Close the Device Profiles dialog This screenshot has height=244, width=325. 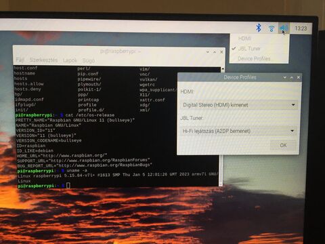(x=299, y=77)
